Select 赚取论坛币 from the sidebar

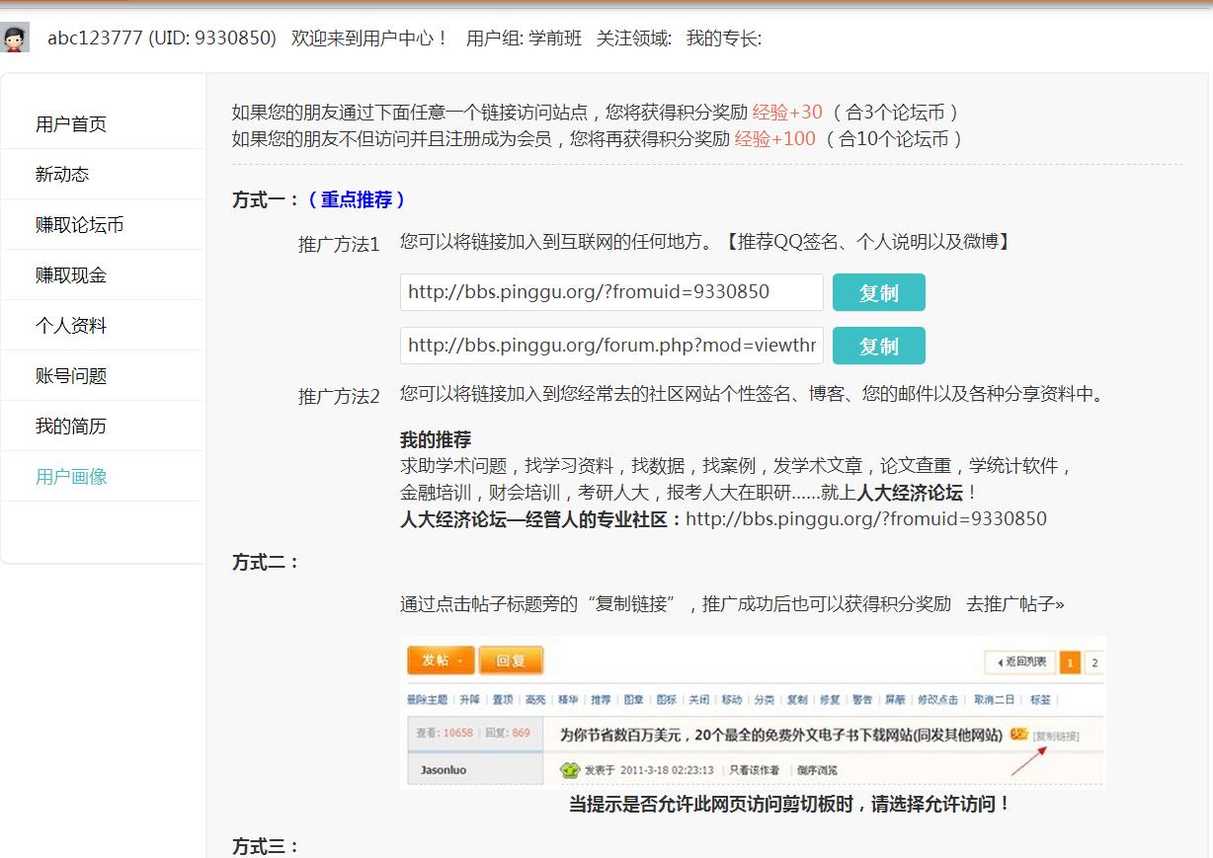click(80, 225)
